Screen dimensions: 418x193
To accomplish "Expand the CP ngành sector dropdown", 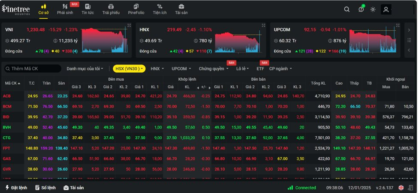I will 280,68.
